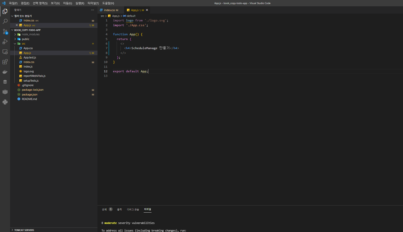Viewport: 403px width, 232px height.
Task: Close the App.js editor tab
Action: 147,10
